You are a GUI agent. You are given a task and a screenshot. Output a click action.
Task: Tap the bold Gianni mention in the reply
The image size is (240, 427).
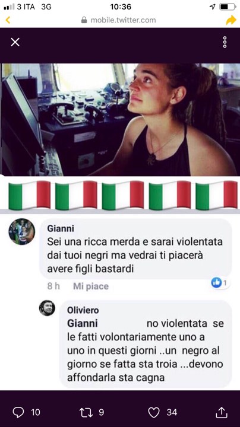pyautogui.click(x=83, y=324)
